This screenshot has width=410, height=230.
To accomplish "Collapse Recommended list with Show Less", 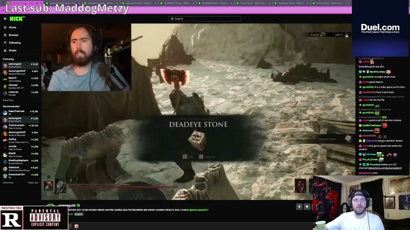I will click(33, 183).
